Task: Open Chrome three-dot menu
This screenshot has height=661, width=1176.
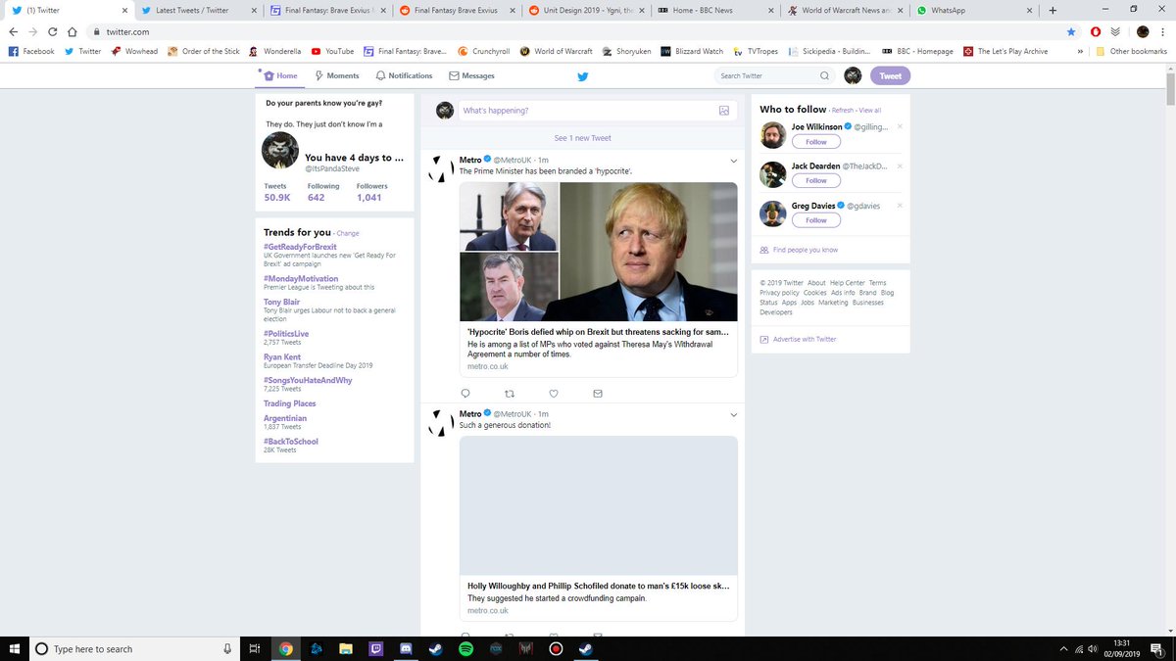Action: point(1164,31)
